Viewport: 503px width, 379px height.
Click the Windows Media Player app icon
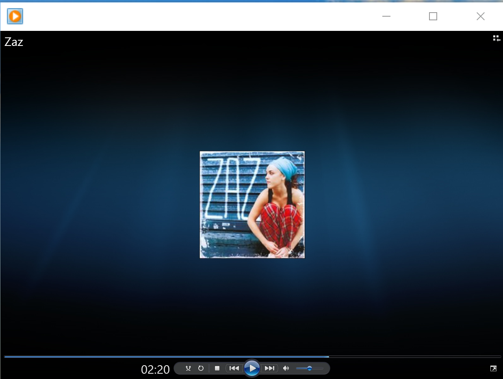click(15, 16)
